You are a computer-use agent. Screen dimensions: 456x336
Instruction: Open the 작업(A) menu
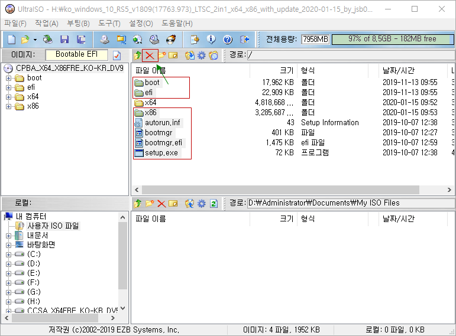pos(47,24)
